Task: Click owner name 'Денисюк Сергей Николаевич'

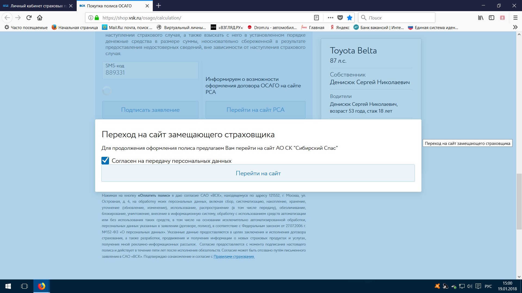Action: 370,82
